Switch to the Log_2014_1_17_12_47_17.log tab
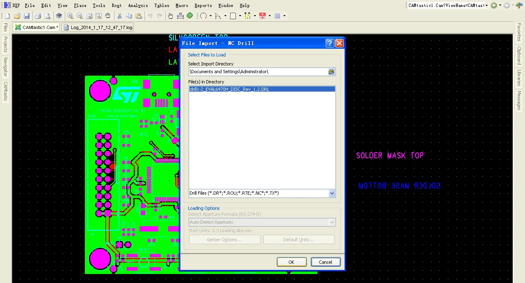The width and height of the screenshot is (525, 283). tap(98, 27)
